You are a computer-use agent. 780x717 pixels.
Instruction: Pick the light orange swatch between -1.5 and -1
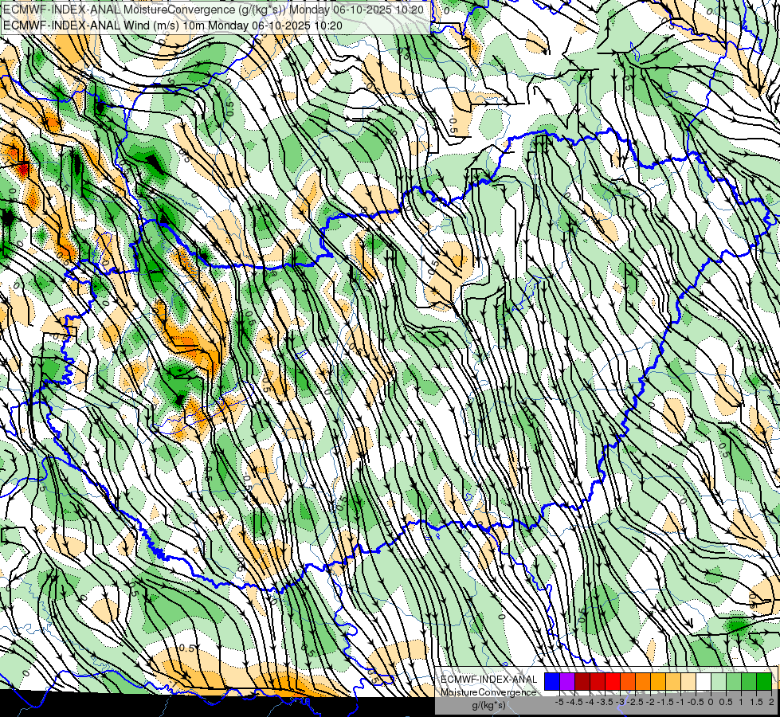673,682
